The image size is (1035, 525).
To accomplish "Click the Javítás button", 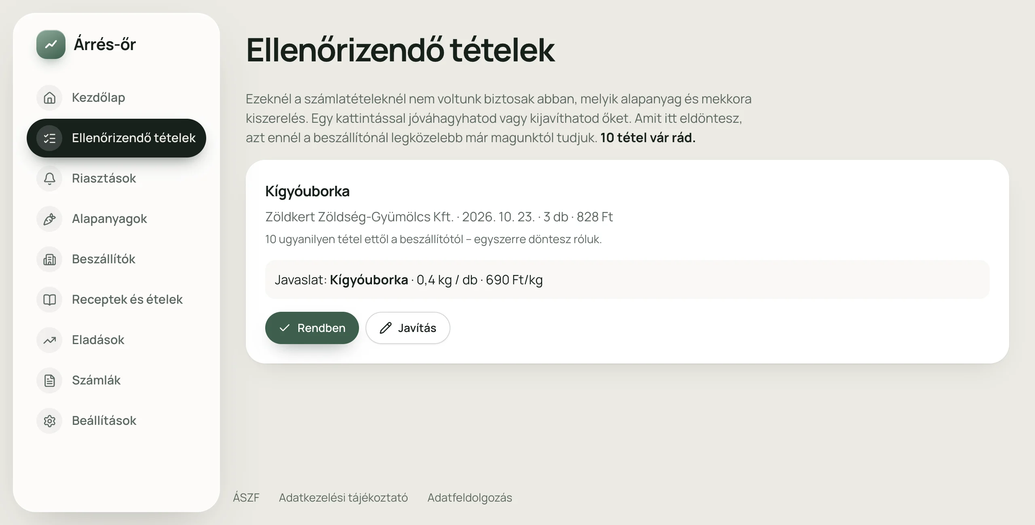I will [x=408, y=328].
